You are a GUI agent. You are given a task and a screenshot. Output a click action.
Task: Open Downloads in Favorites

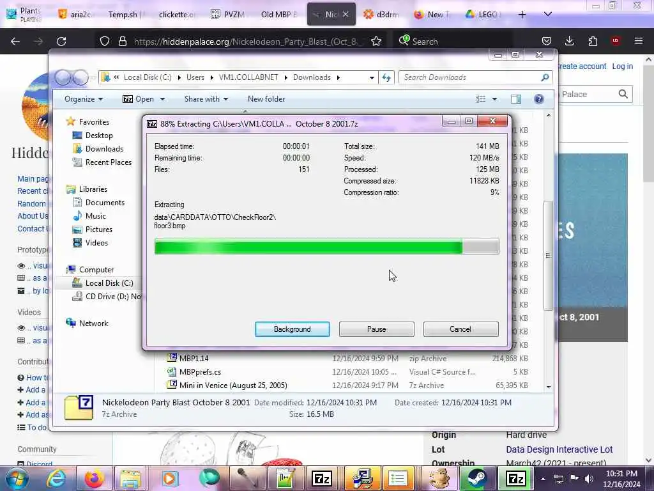(104, 148)
